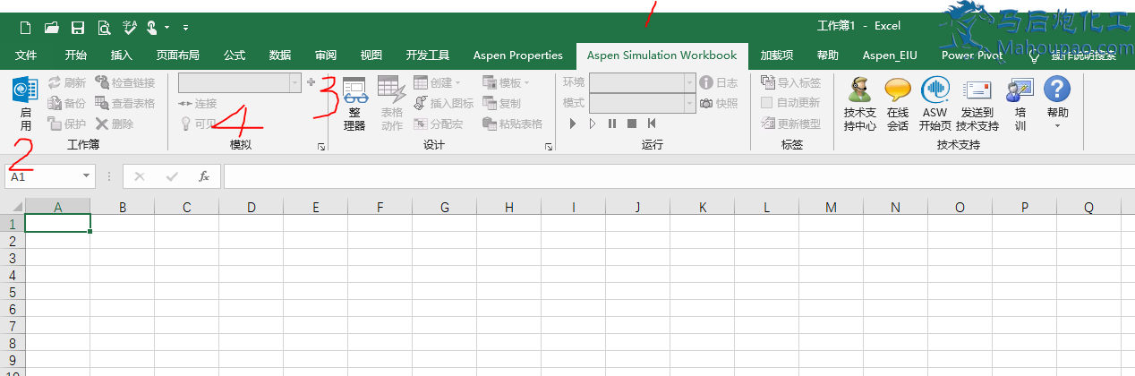Click the stop simulation square button
Screen dimensions: 1135x376
[x=631, y=124]
